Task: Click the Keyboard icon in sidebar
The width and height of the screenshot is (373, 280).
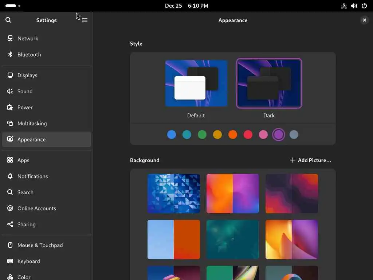Action: click(x=10, y=261)
